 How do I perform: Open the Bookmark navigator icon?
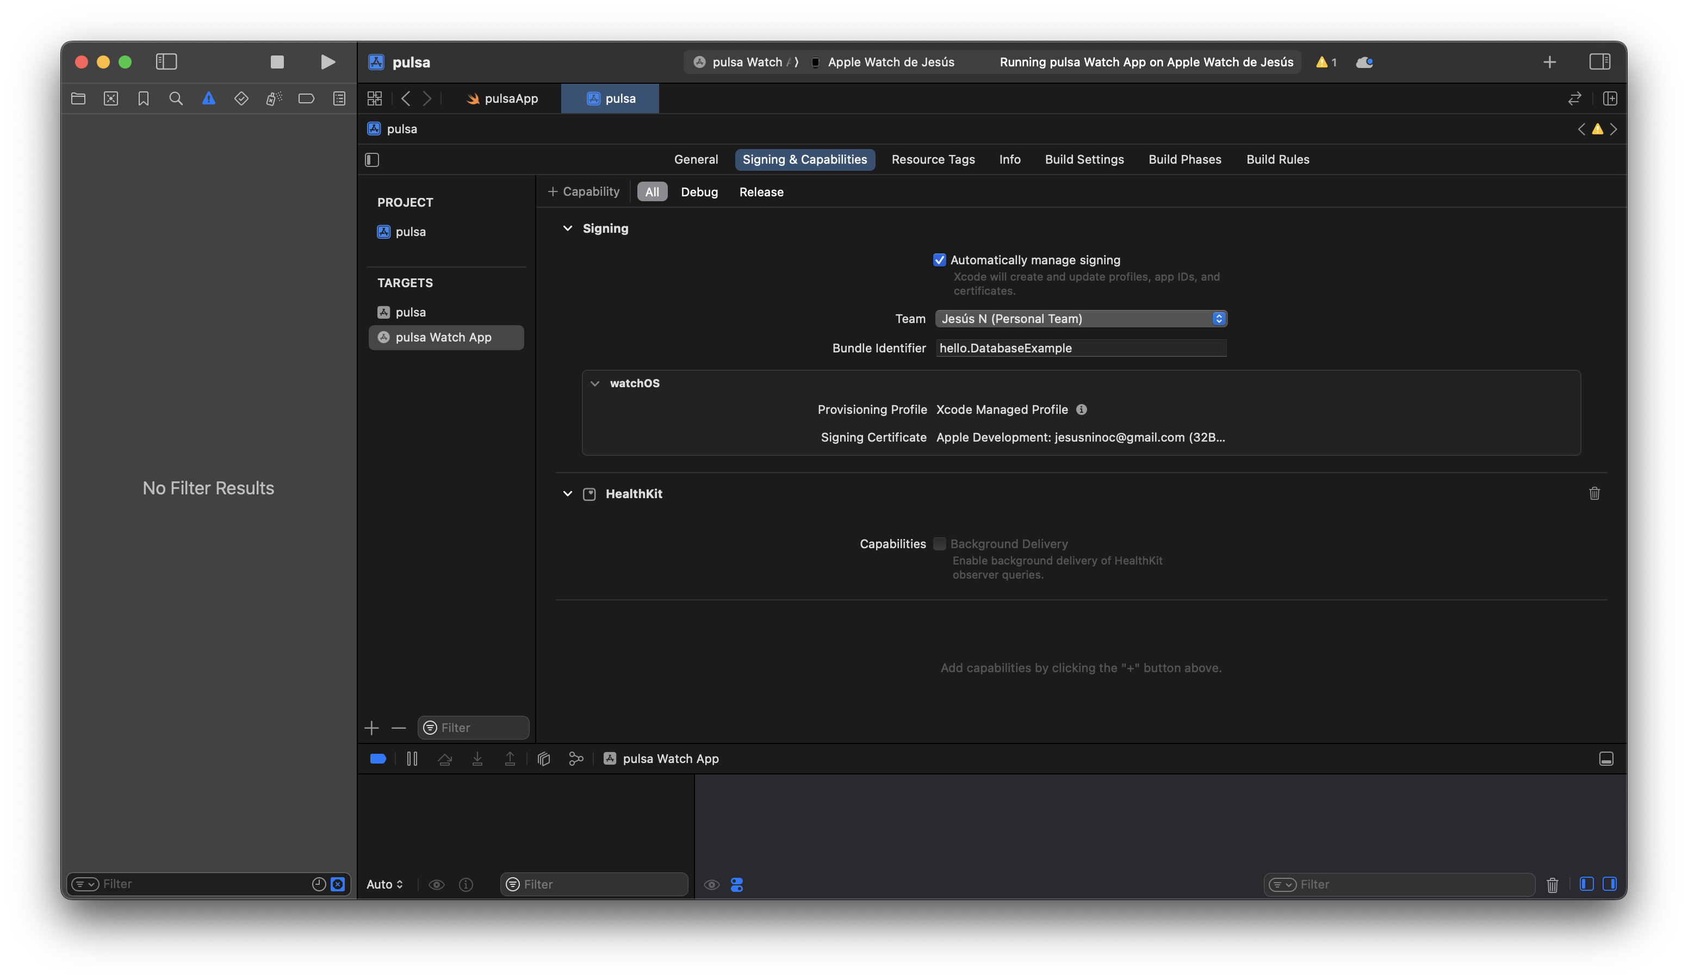144,98
